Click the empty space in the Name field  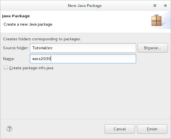(93, 59)
